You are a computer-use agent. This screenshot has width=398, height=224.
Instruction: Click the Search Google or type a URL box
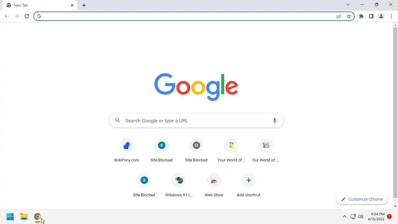tap(197, 120)
